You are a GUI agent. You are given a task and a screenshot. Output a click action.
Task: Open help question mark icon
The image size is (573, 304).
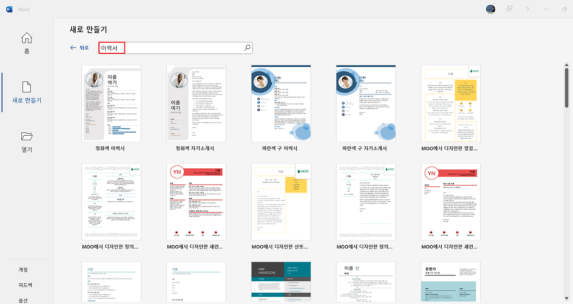point(528,9)
